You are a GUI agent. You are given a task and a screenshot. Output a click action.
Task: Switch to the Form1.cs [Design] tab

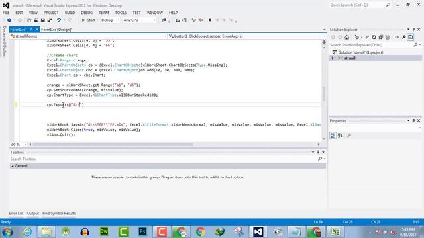[x=57, y=30]
